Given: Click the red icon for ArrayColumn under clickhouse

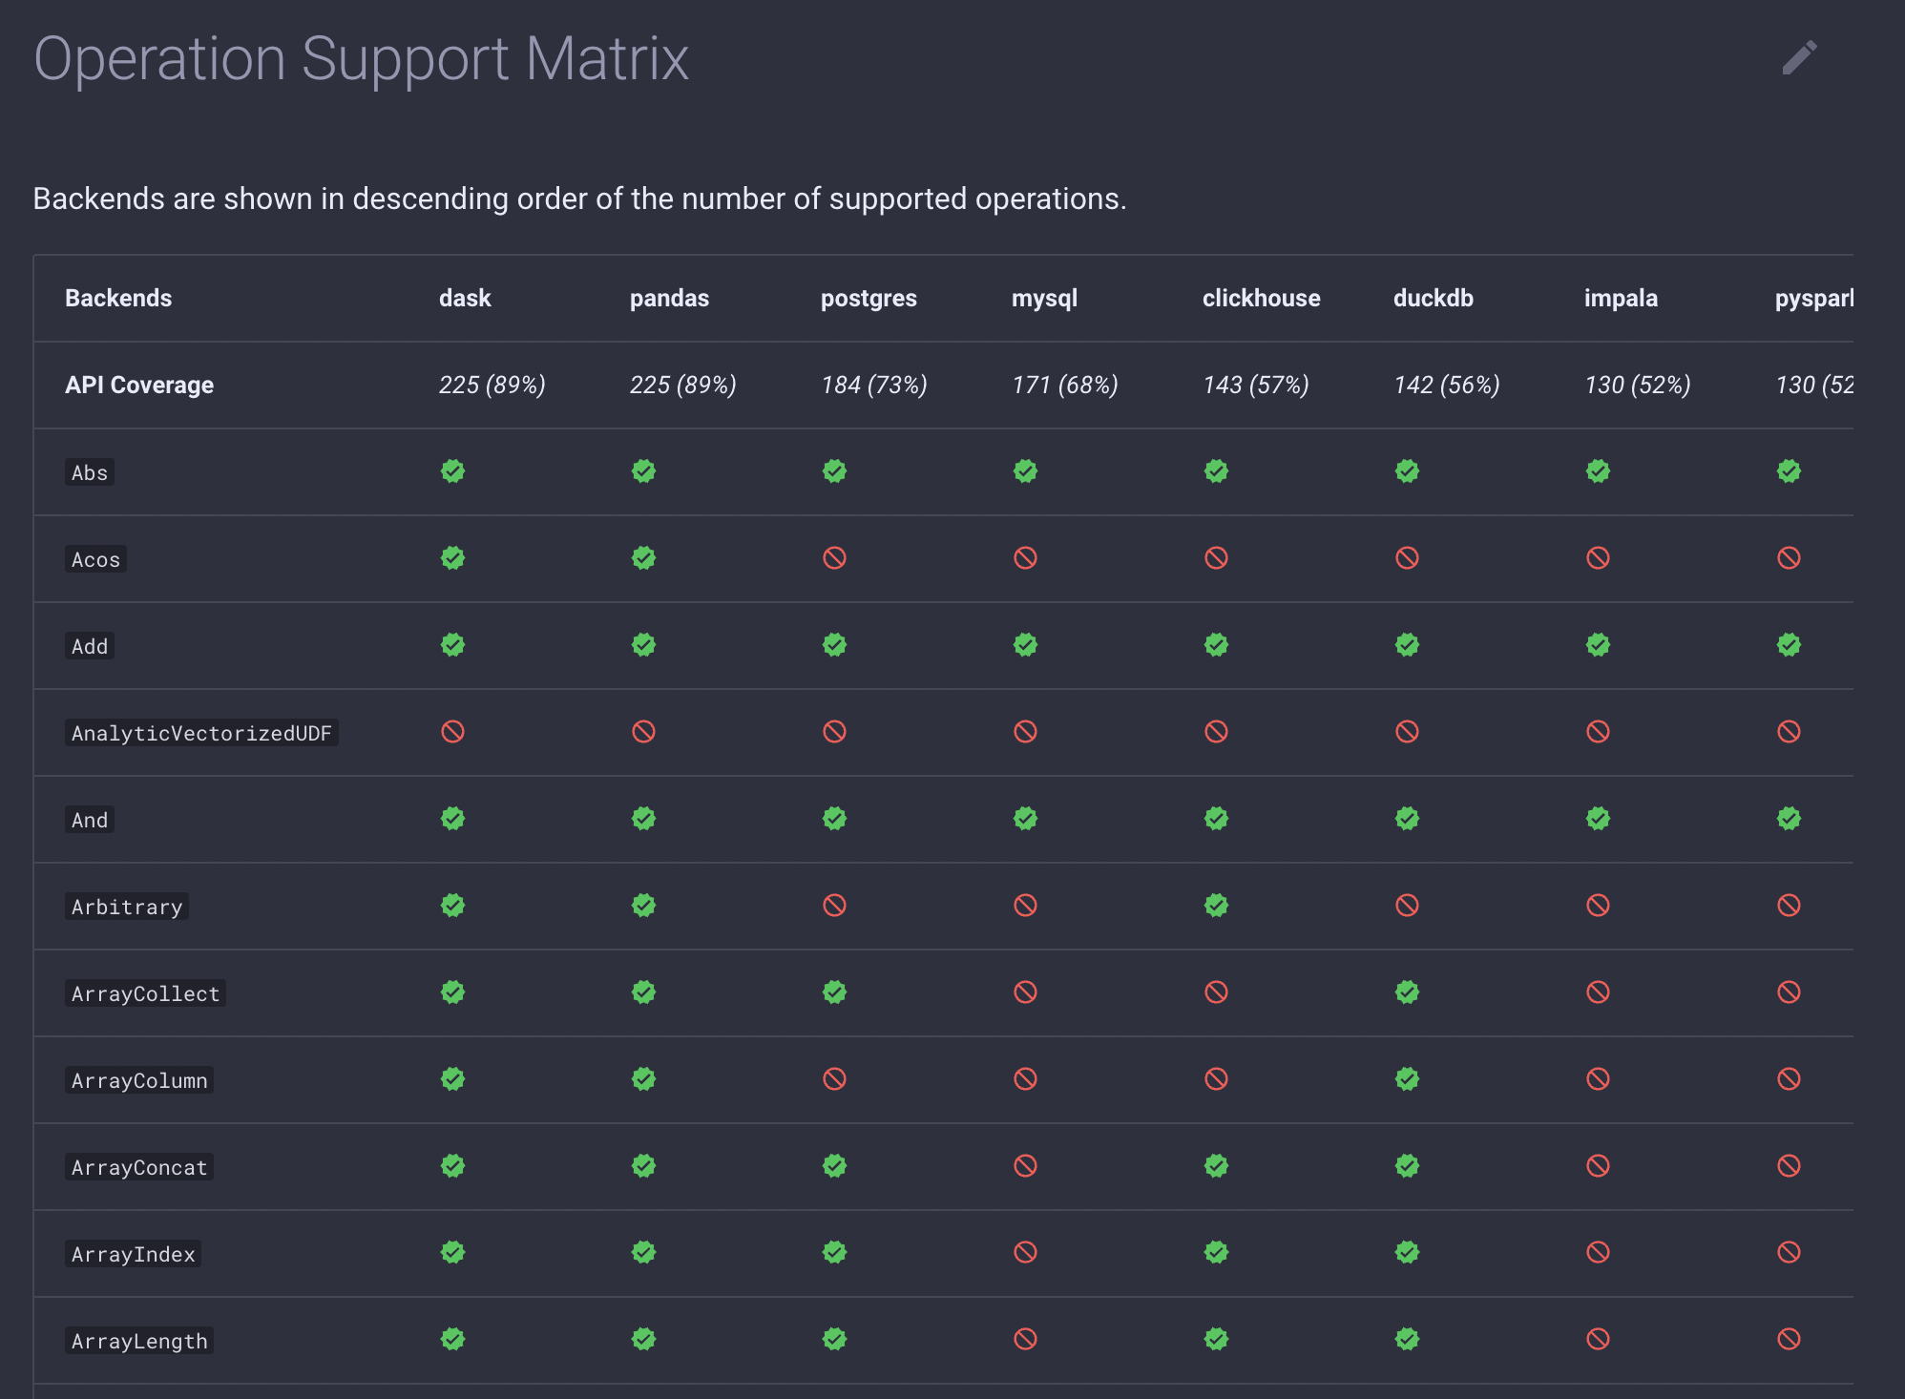Looking at the screenshot, I should tap(1216, 1079).
